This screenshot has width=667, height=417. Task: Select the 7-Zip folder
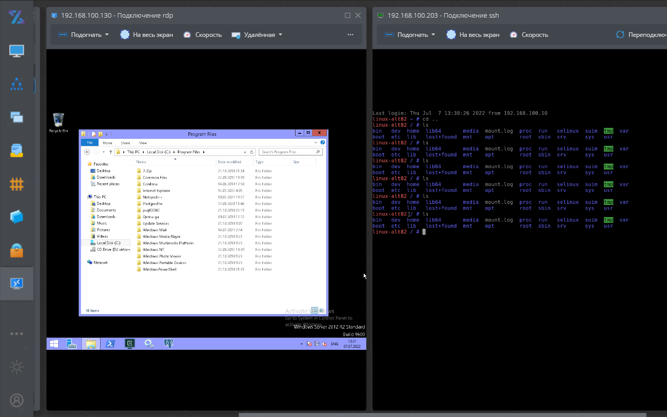[145, 171]
